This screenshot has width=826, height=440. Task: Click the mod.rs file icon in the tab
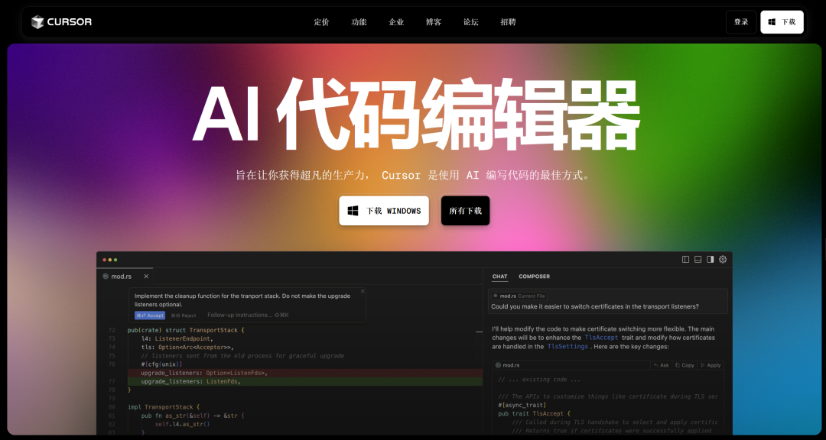106,276
